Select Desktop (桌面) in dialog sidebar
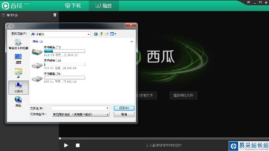This screenshot has height=151, width=269. (x=18, y=59)
